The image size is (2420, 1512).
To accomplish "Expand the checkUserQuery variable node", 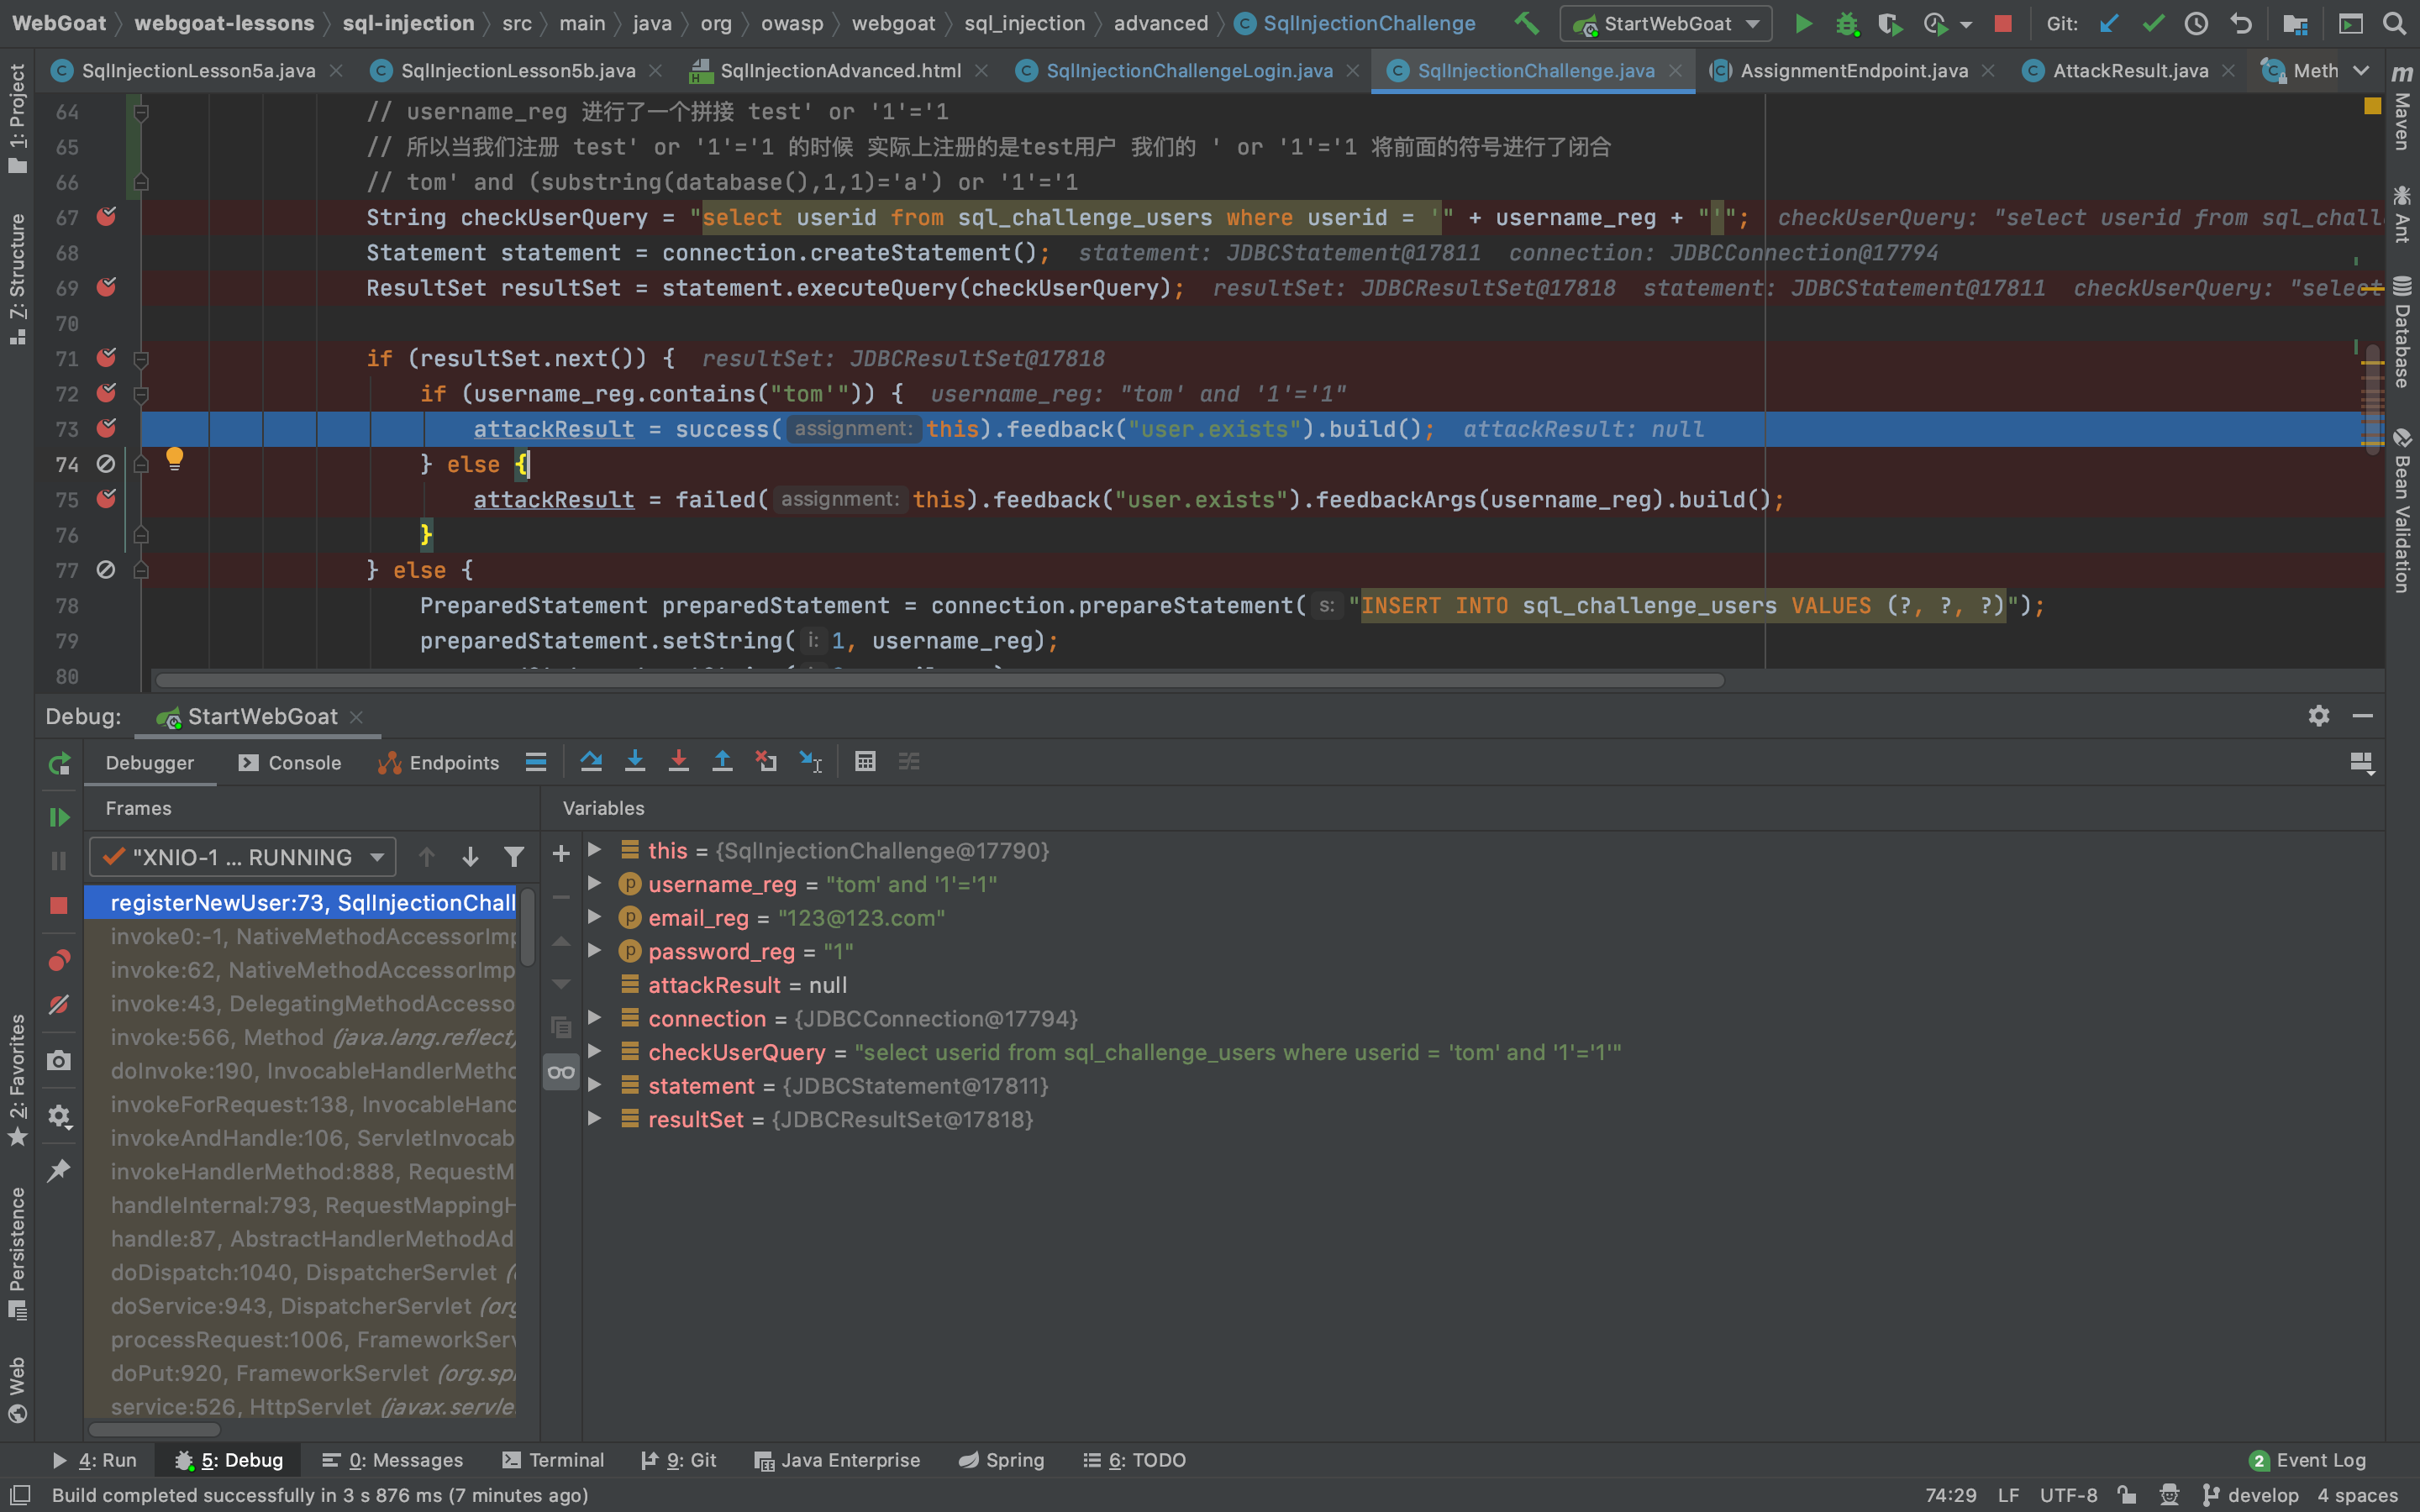I will pyautogui.click(x=594, y=1052).
